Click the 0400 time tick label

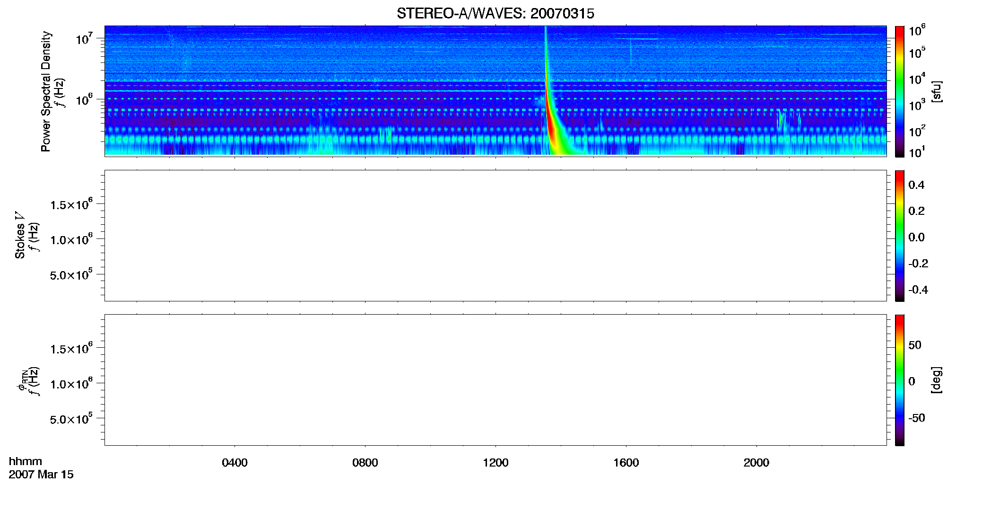(235, 463)
